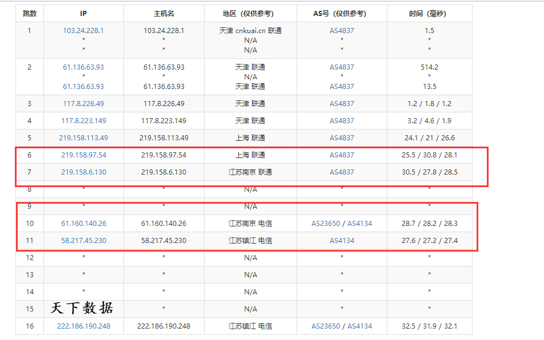The width and height of the screenshot is (544, 340).
Task: Click the 主机名 column header
Action: pos(163,14)
